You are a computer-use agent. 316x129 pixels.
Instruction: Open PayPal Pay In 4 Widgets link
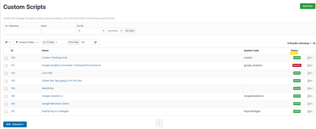[x=55, y=111]
